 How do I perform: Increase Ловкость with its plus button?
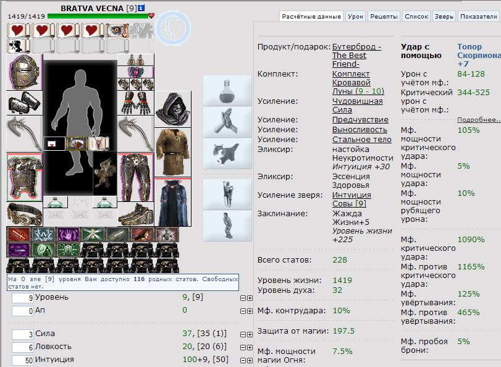pyautogui.click(x=250, y=347)
